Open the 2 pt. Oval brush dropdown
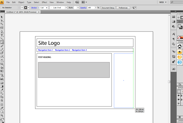Screen dimensions: 183x123 click(x=66, y=8)
